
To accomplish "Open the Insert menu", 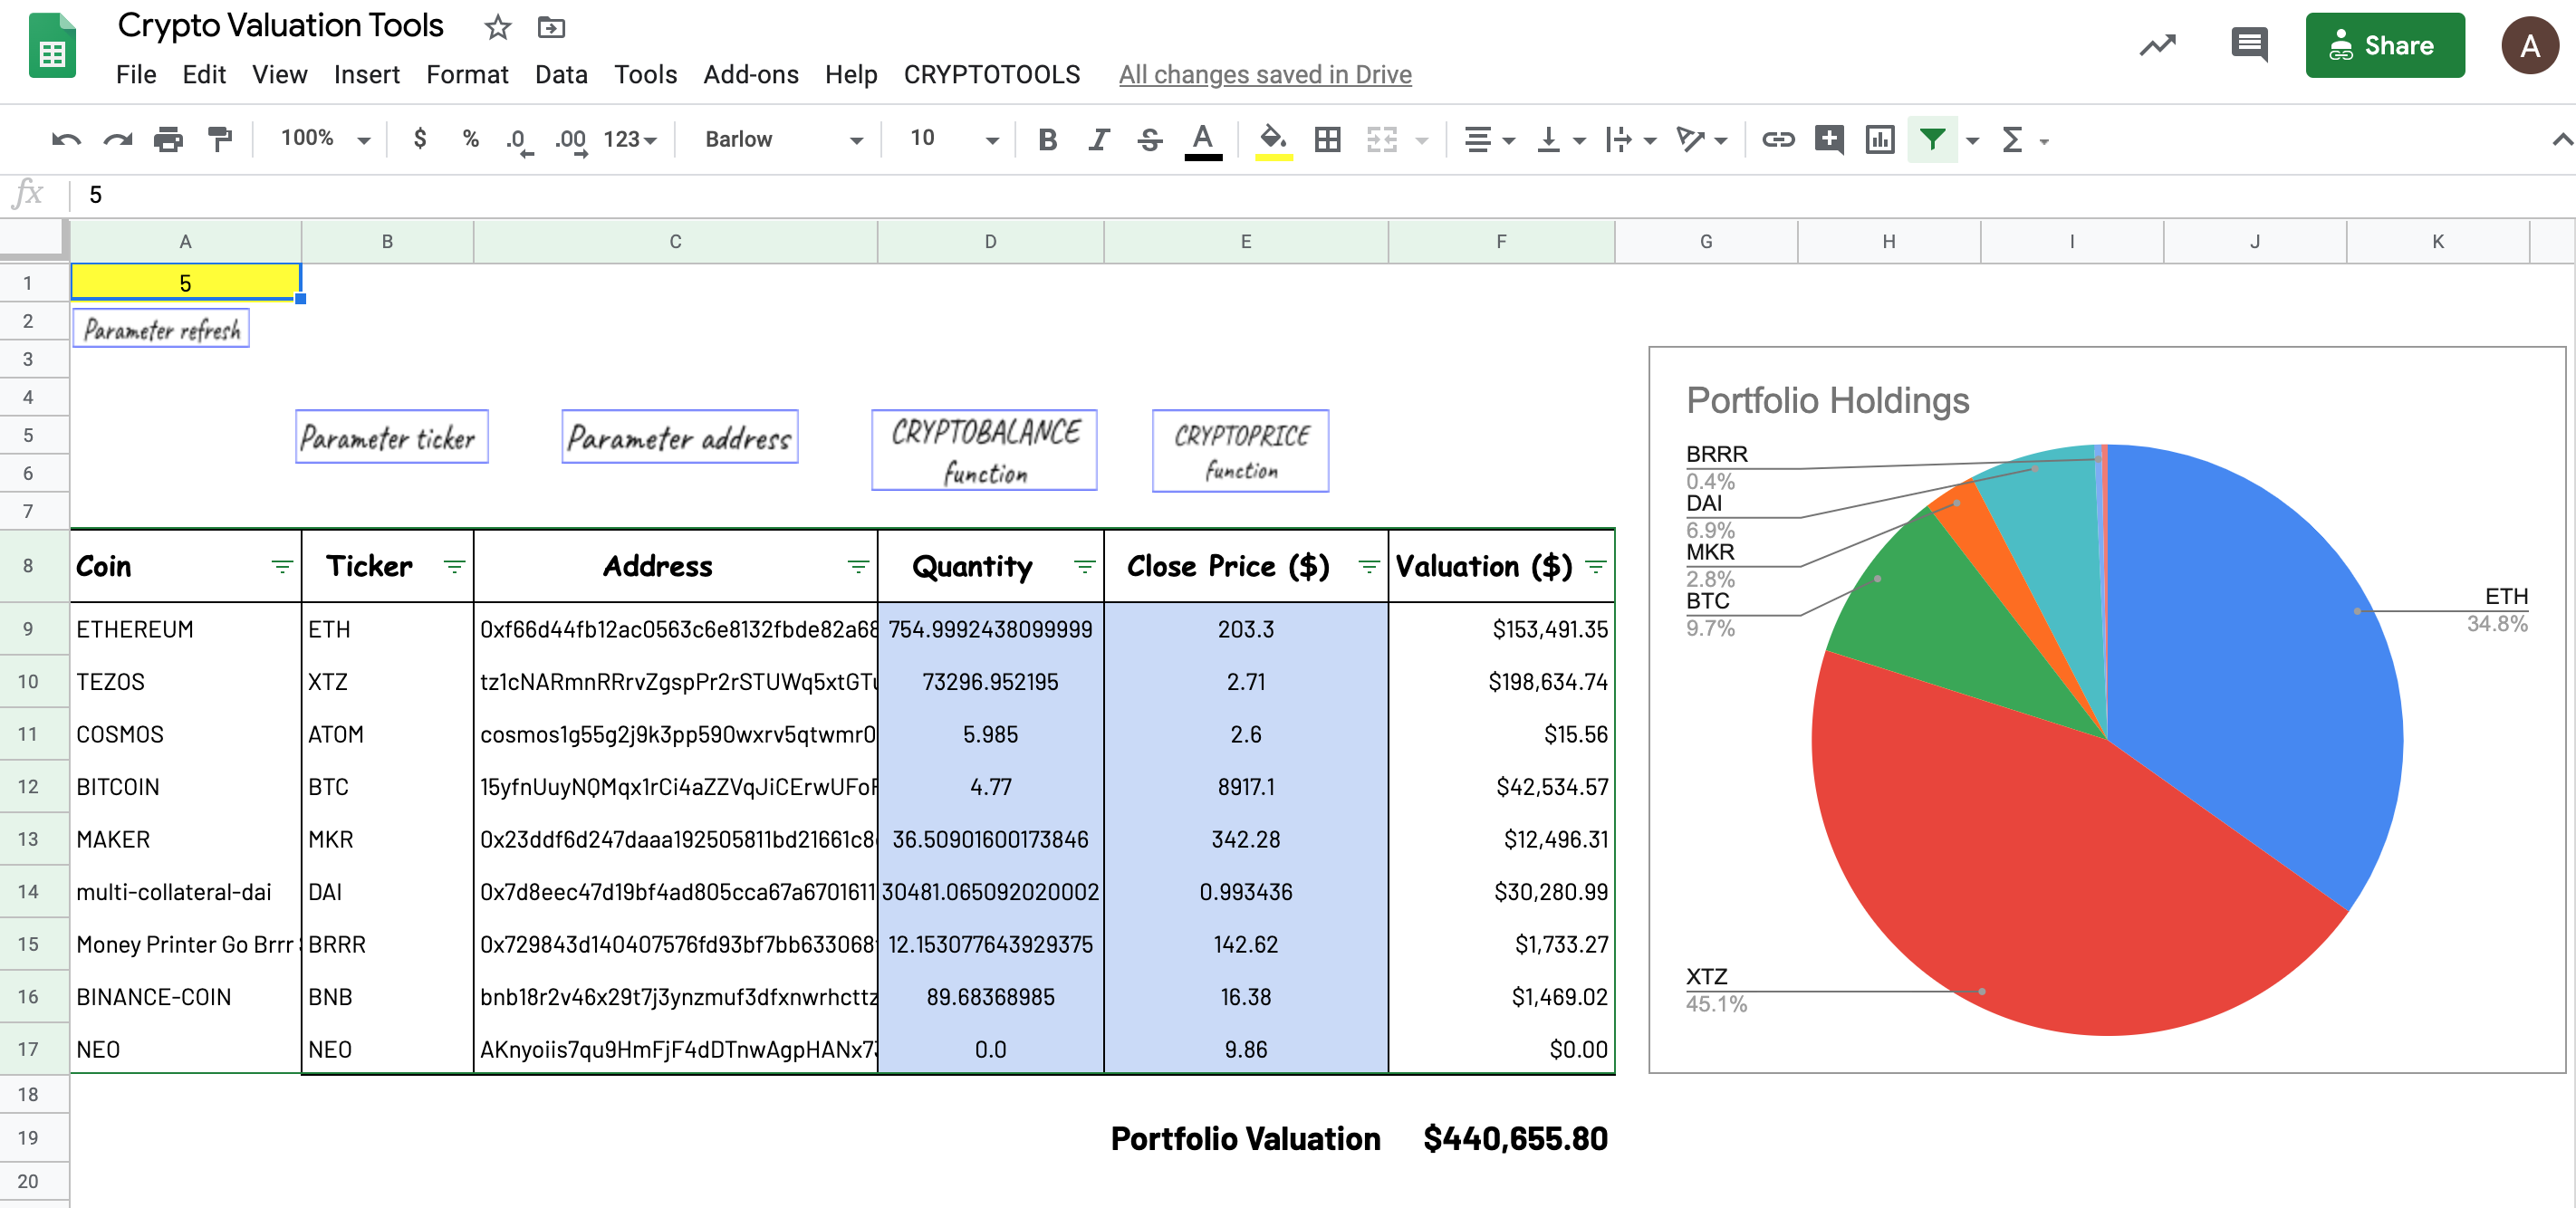I will click(x=366, y=75).
